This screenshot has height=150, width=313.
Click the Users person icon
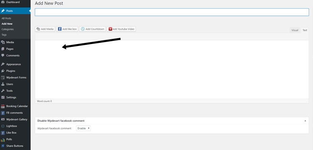(x=3, y=84)
